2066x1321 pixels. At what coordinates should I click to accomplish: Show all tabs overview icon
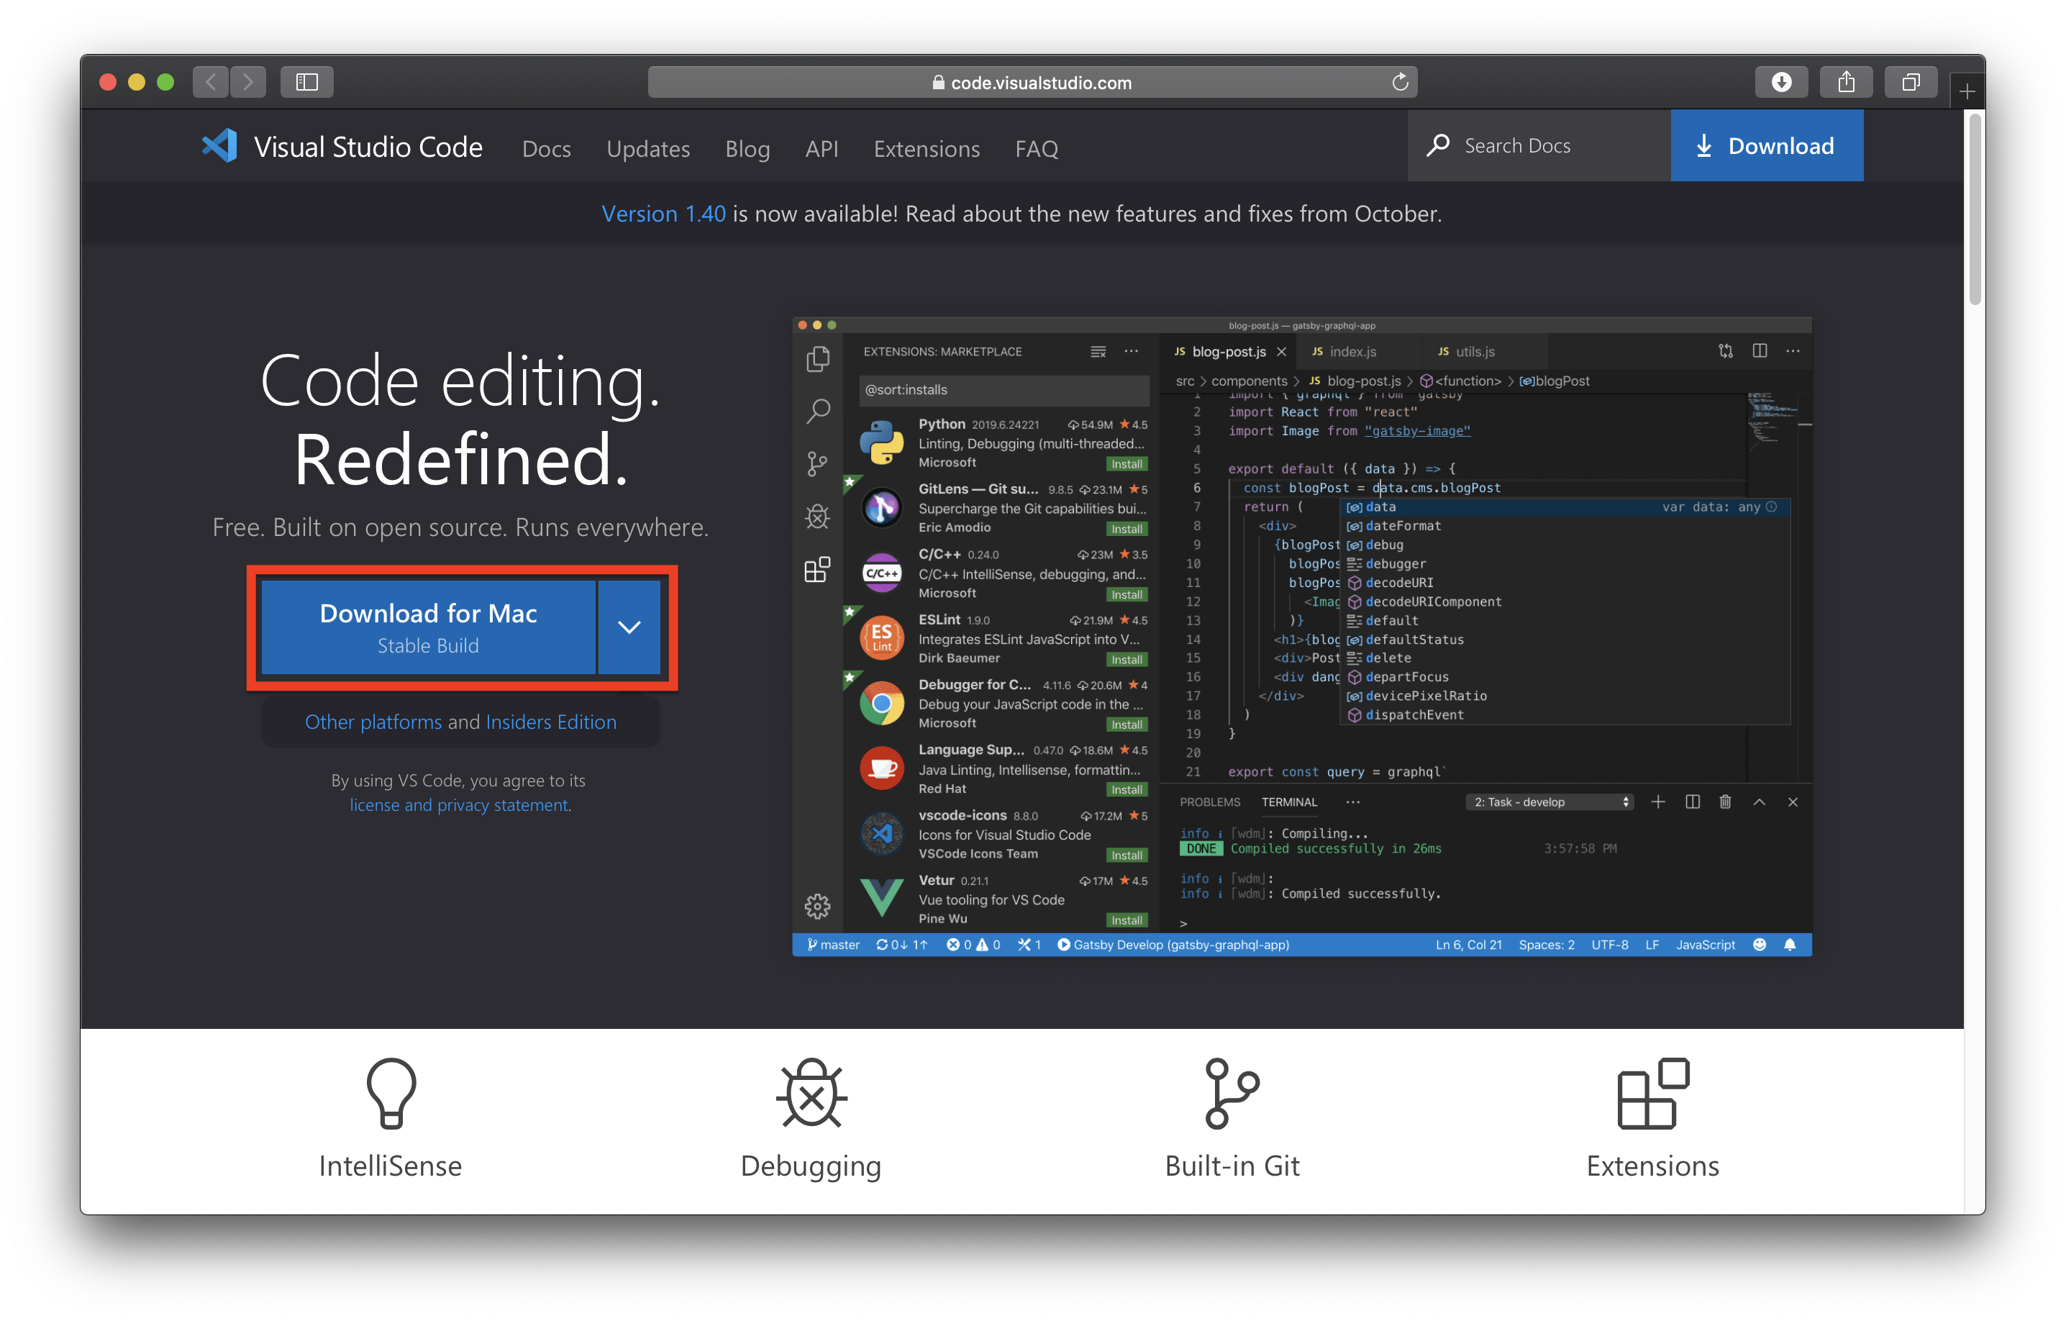coord(1910,83)
